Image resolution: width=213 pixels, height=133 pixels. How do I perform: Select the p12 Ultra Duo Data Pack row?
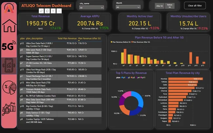(61, 45)
